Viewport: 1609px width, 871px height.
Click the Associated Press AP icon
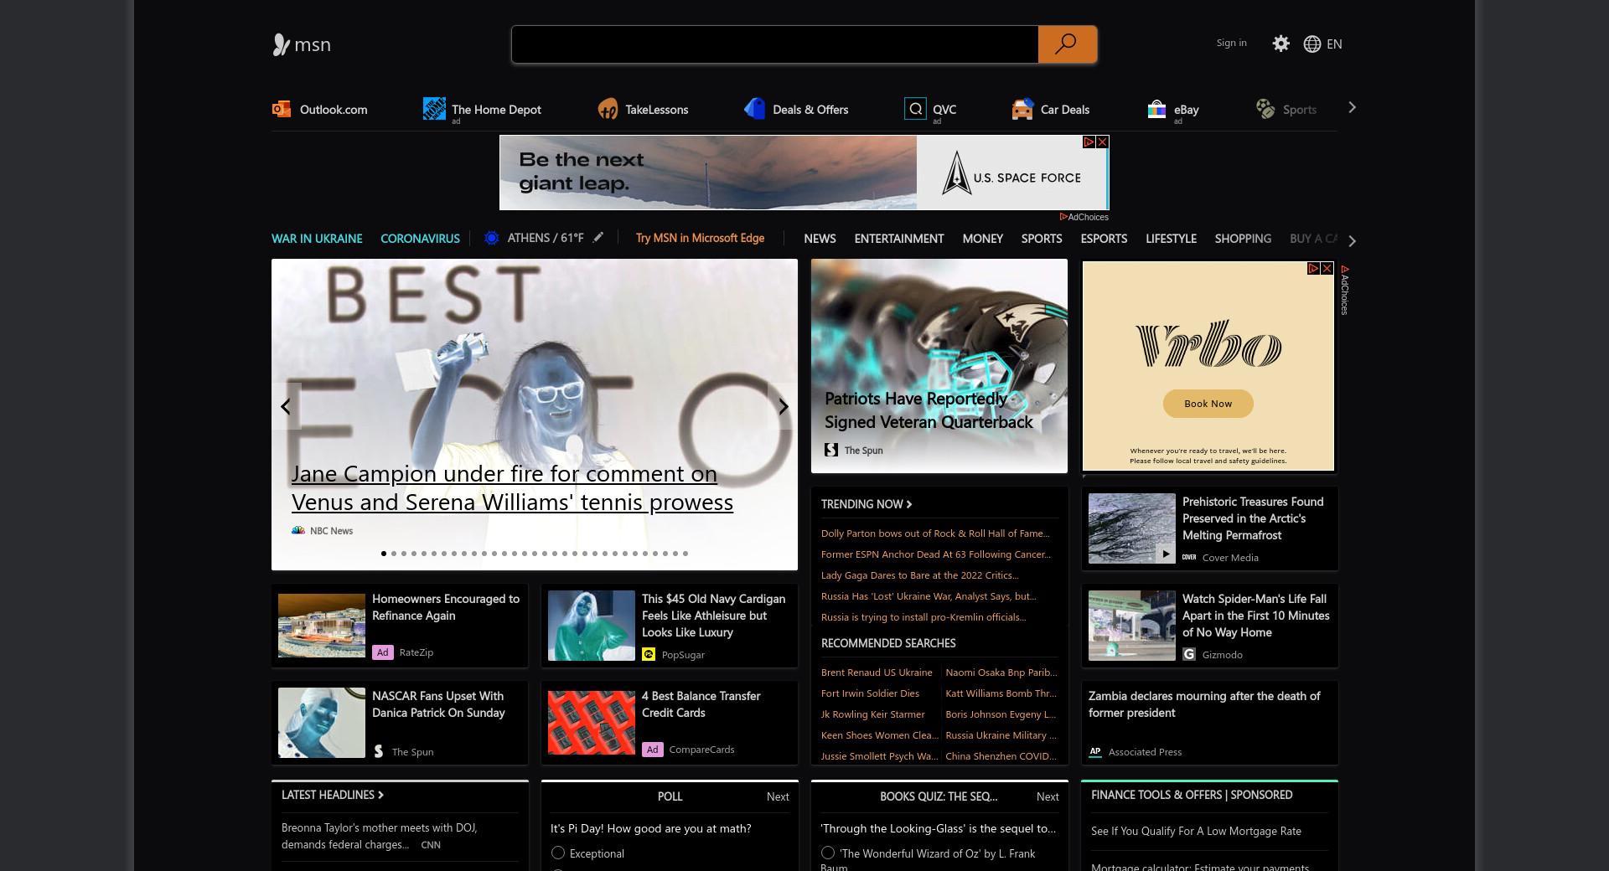[1095, 751]
